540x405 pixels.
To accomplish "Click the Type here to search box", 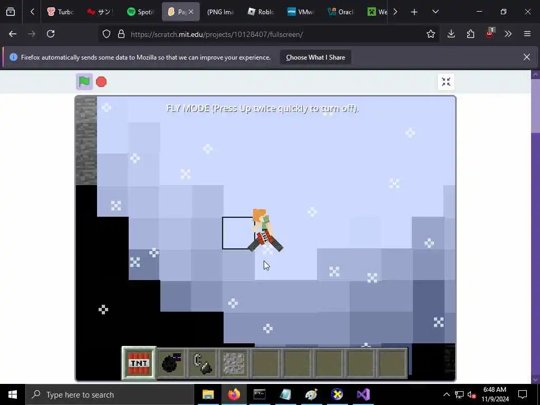I will 110,394.
